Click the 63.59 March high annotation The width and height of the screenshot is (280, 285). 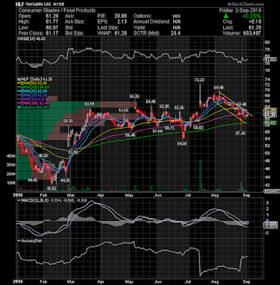tap(90, 104)
